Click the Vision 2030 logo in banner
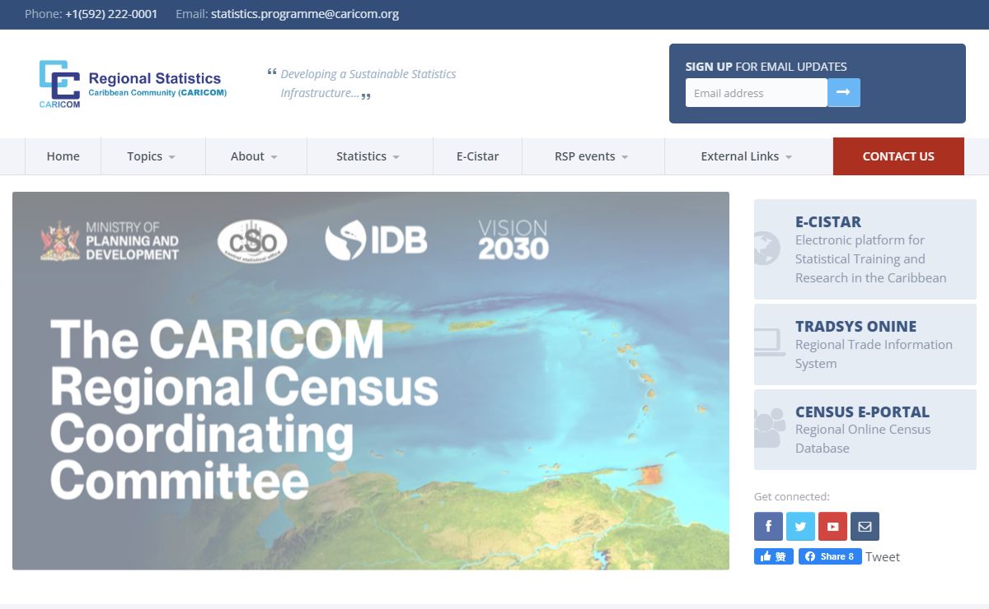Image resolution: width=989 pixels, height=609 pixels. pos(513,239)
